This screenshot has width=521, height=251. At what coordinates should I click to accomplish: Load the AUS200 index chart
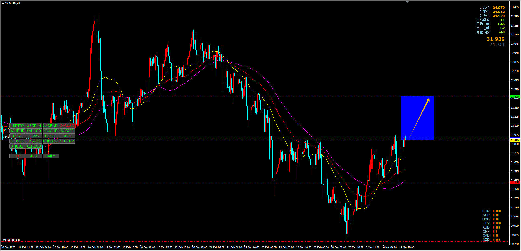67,131
